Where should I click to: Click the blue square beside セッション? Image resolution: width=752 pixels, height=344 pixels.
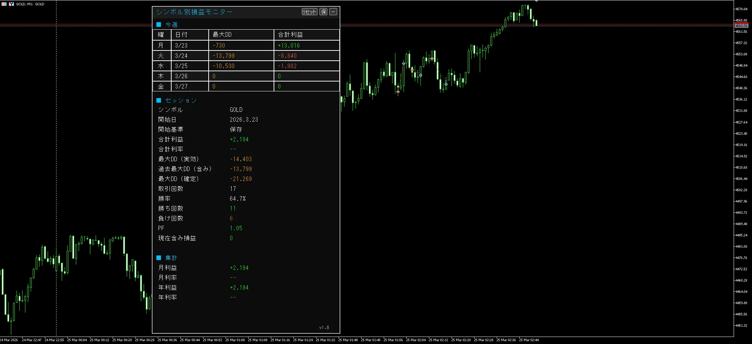pyautogui.click(x=159, y=101)
